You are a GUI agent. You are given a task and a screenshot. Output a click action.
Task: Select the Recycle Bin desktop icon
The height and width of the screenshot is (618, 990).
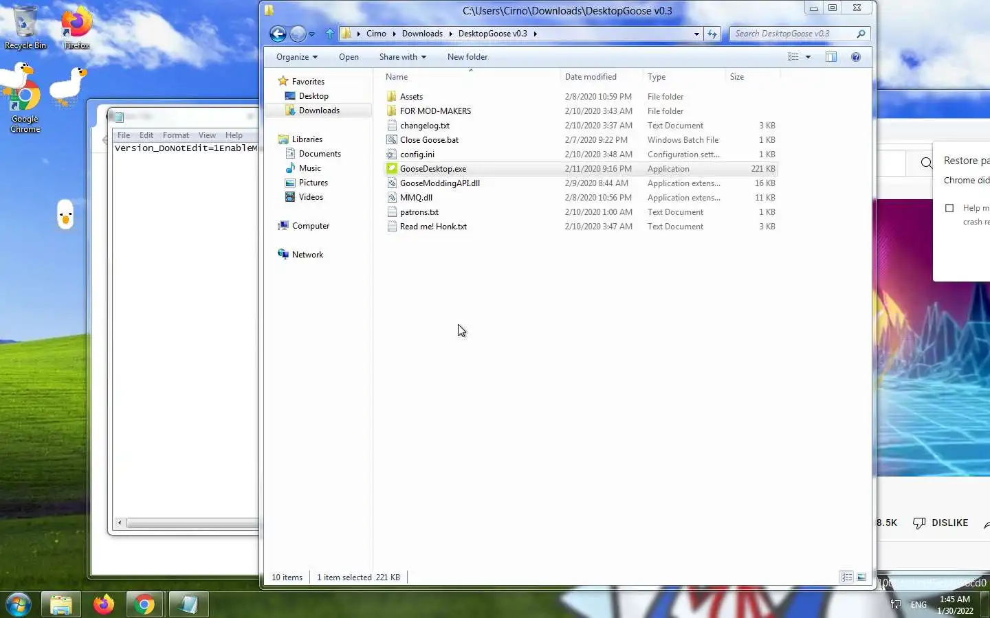tap(25, 27)
